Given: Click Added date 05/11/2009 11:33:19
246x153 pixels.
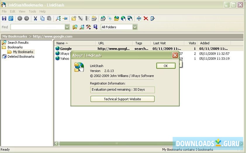Looking at the screenshot, I should pos(214,59).
